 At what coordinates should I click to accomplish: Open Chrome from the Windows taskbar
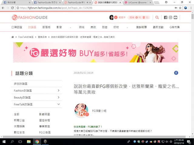(x=37, y=141)
